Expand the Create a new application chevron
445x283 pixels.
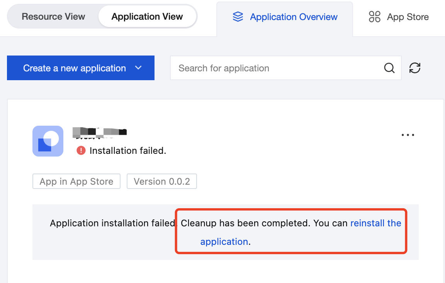138,68
